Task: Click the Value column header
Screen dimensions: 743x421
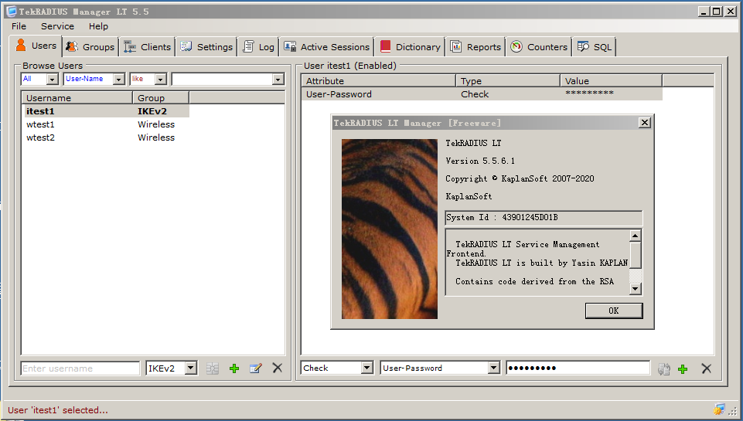Action: click(x=611, y=81)
